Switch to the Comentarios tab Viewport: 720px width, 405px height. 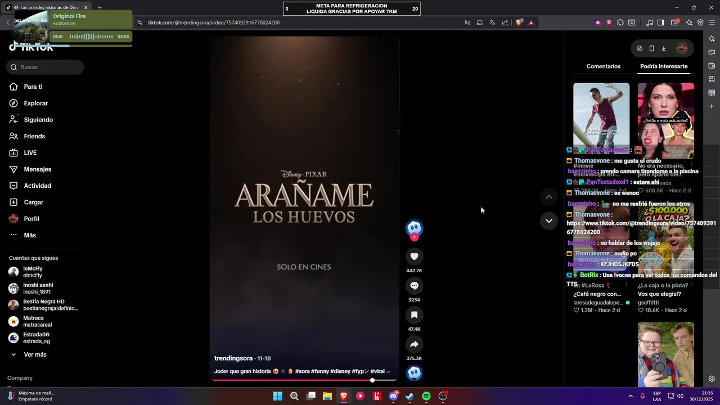(x=603, y=66)
